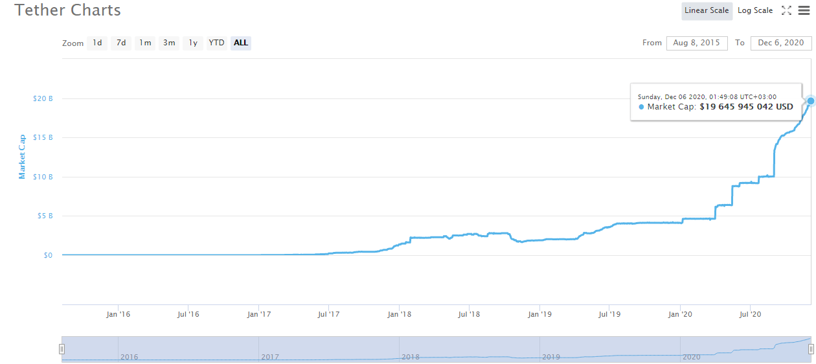This screenshot has height=364, width=816.
Task: Select 1d zoom range
Action: click(97, 43)
